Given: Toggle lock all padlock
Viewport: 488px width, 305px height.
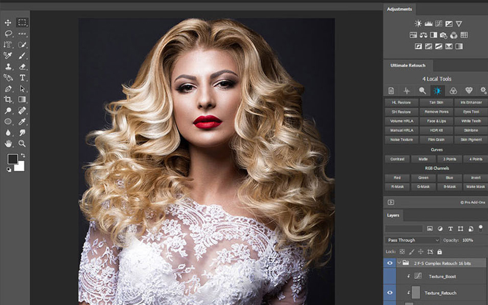Looking at the screenshot, I should point(439,252).
